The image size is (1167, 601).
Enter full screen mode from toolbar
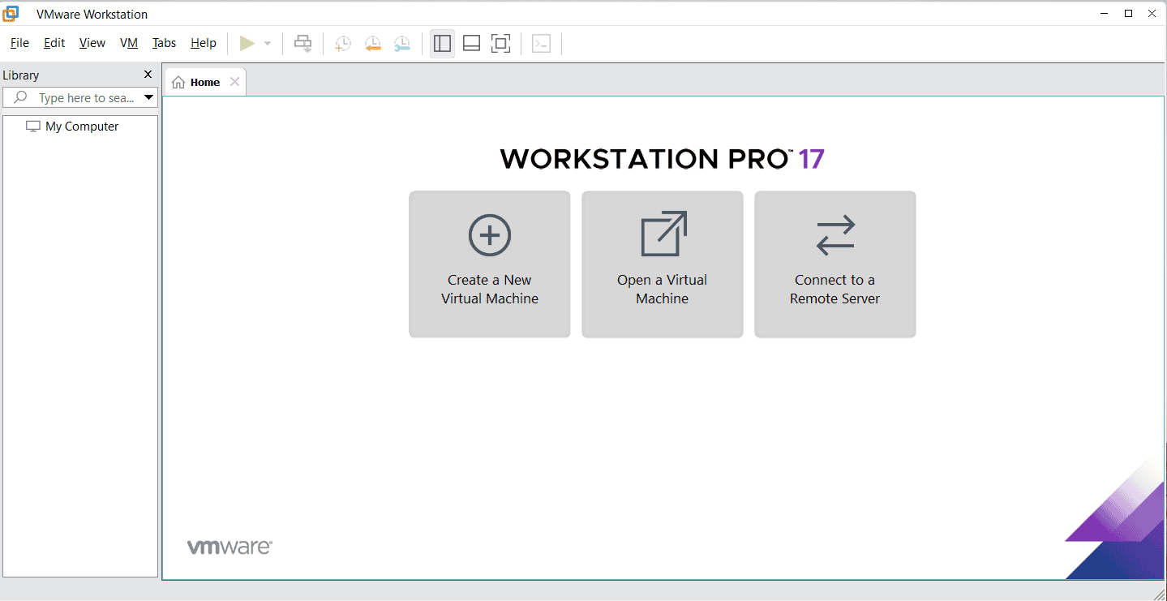tap(501, 44)
